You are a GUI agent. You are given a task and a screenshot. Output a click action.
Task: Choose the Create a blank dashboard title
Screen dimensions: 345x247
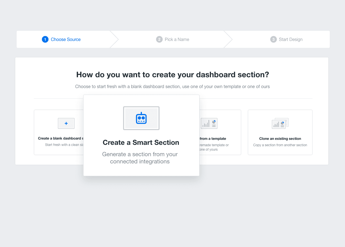click(x=61, y=138)
